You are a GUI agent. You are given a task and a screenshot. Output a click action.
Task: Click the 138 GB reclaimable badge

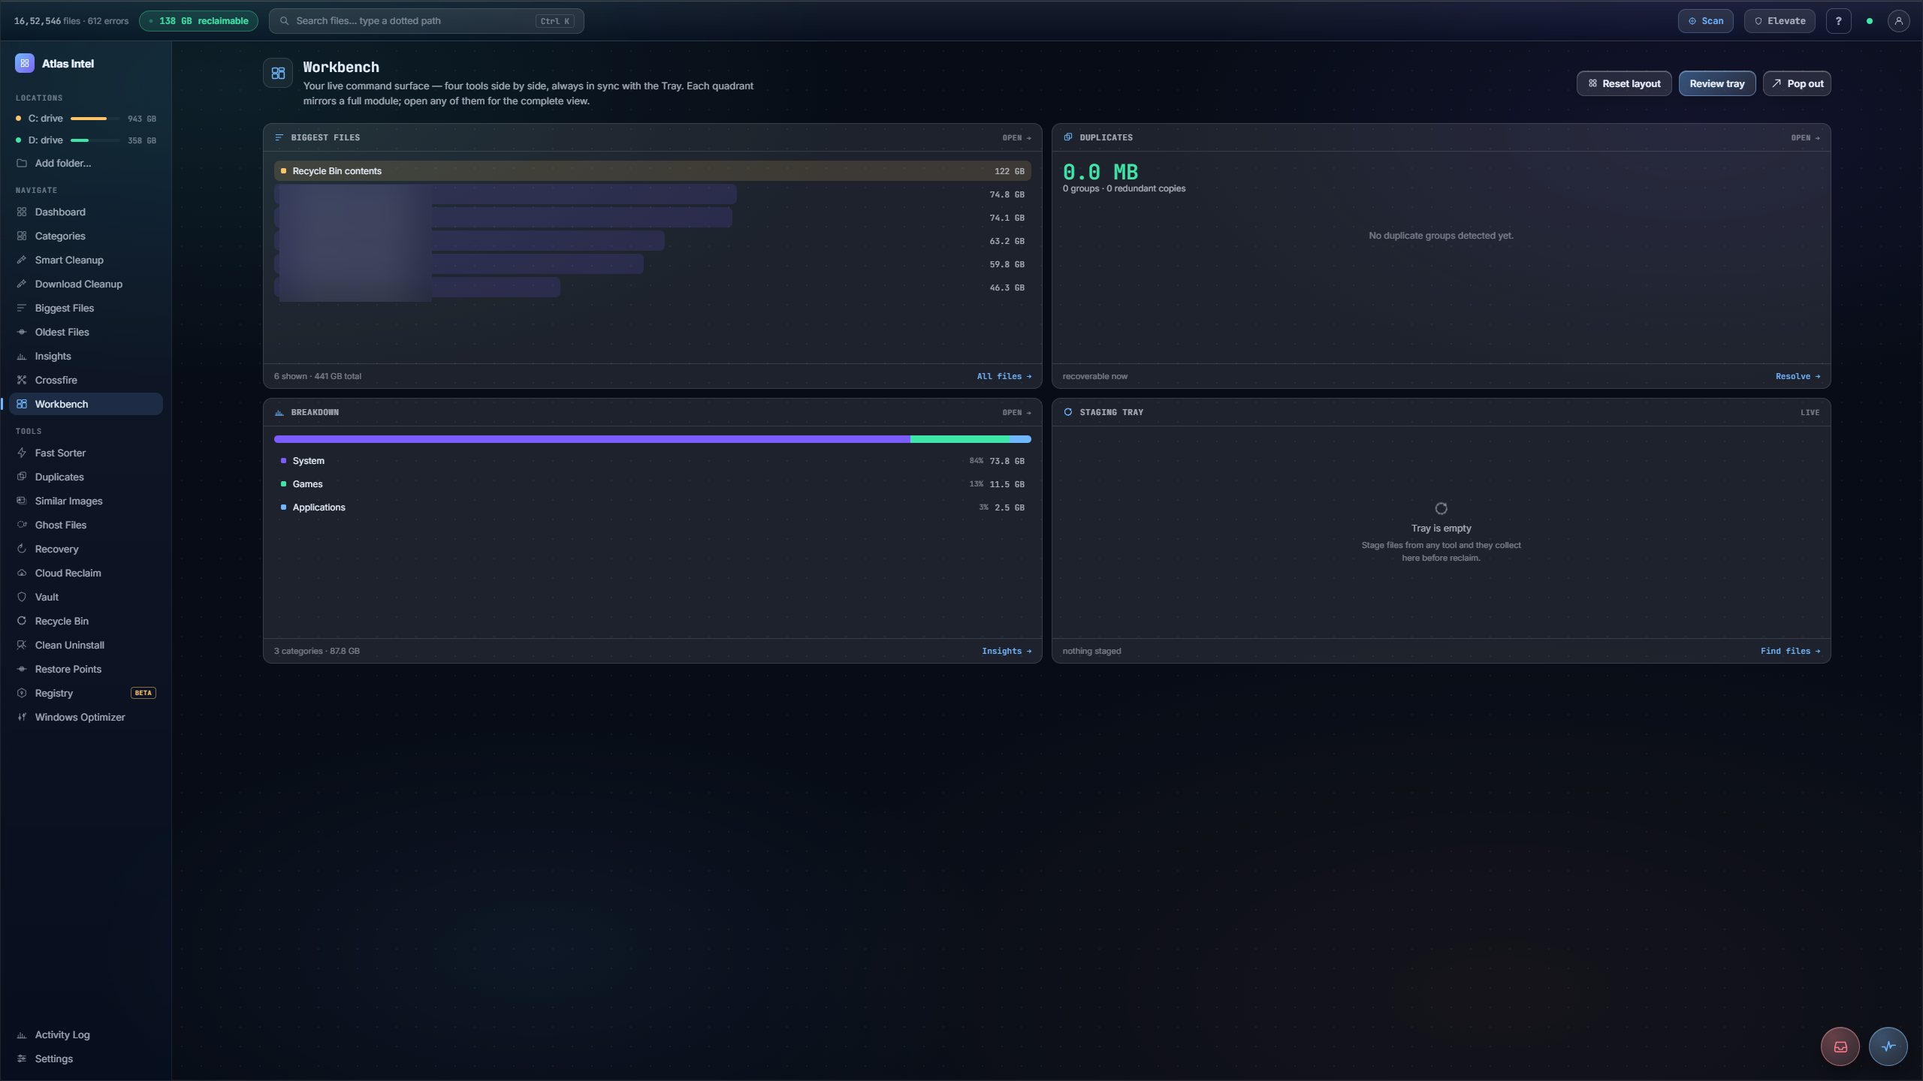(x=198, y=21)
